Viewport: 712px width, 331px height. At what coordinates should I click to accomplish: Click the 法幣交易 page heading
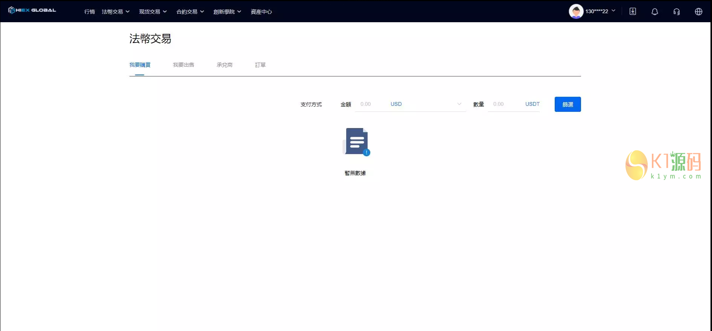coord(151,38)
